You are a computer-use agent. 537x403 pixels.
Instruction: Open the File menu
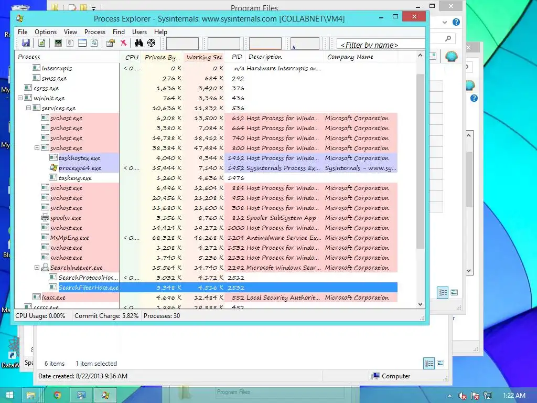point(23,32)
